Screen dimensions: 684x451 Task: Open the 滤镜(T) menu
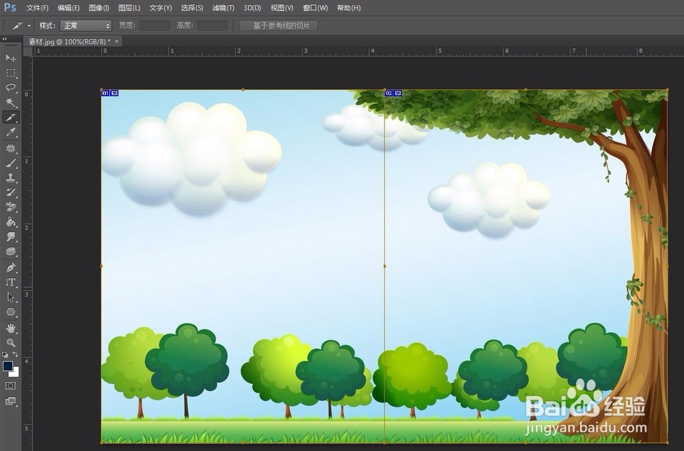click(224, 8)
